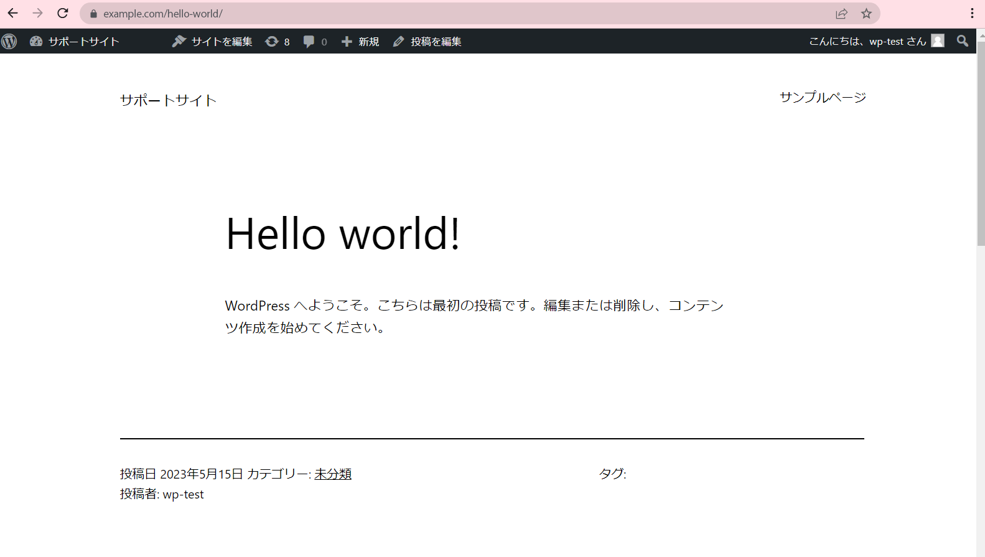Click the user avatar icon
The image size is (985, 557).
(x=938, y=41)
